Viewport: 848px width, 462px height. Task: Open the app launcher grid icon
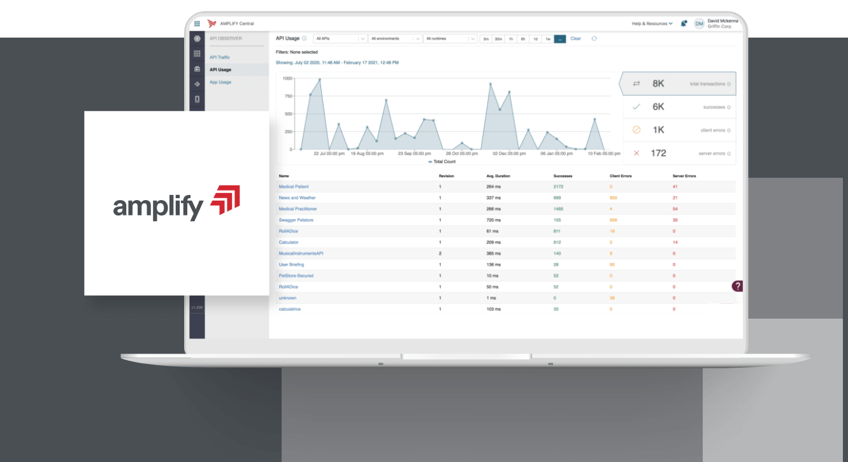(197, 24)
